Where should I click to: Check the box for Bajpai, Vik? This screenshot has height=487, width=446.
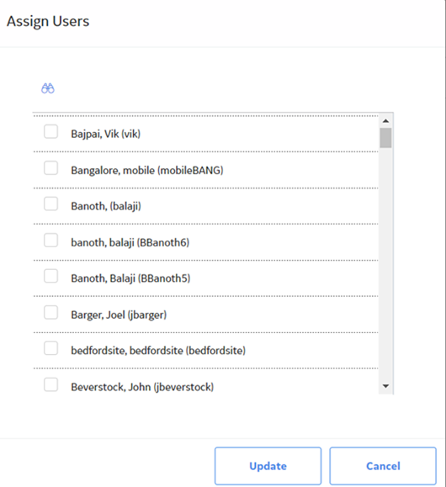(x=50, y=131)
